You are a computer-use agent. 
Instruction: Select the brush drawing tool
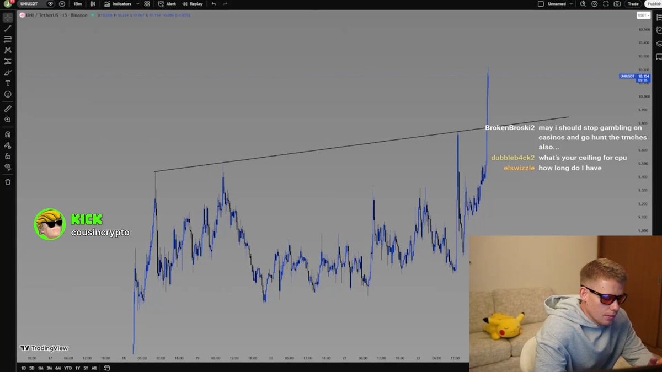click(8, 72)
